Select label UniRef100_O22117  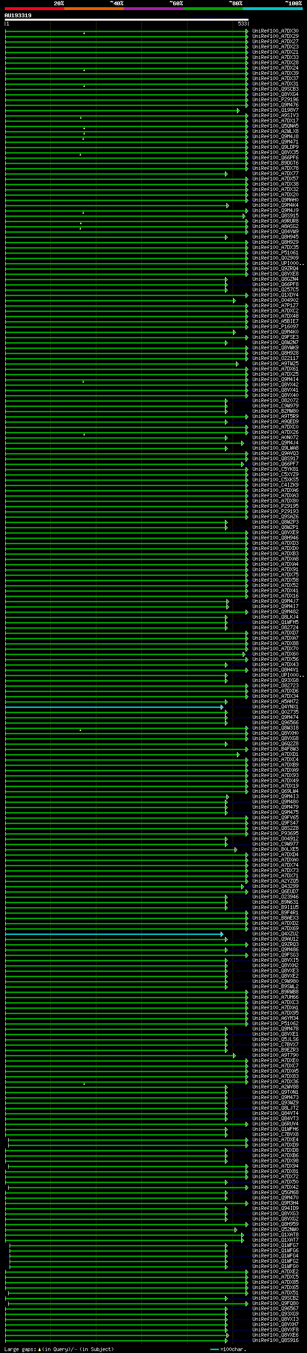tap(275, 358)
